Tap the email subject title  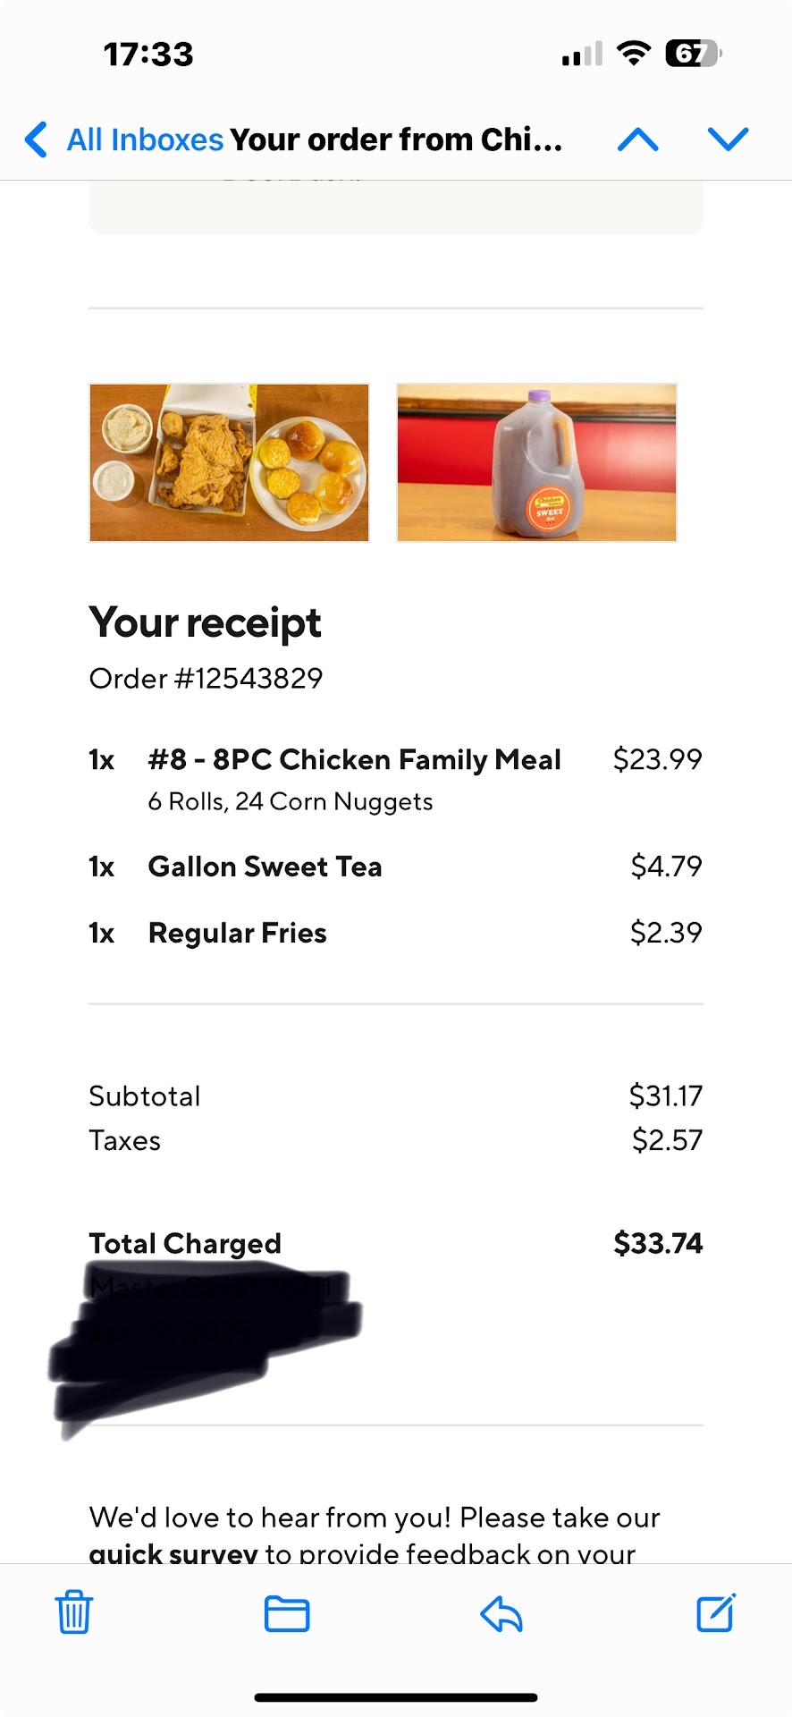pyautogui.click(x=396, y=140)
